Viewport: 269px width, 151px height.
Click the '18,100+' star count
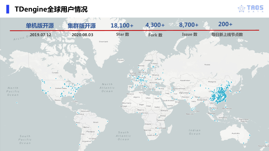122,25
